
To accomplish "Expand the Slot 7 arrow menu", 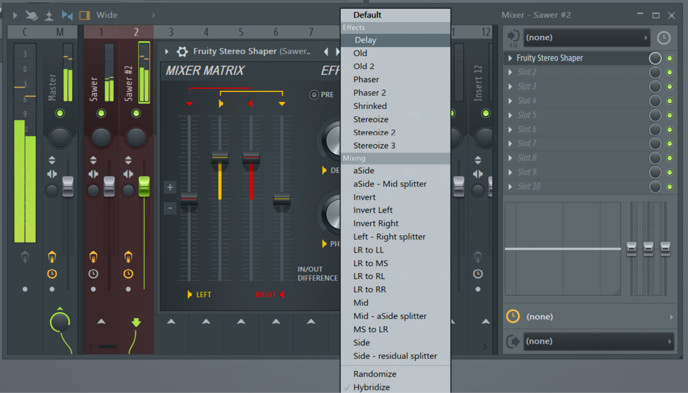I will pyautogui.click(x=510, y=144).
